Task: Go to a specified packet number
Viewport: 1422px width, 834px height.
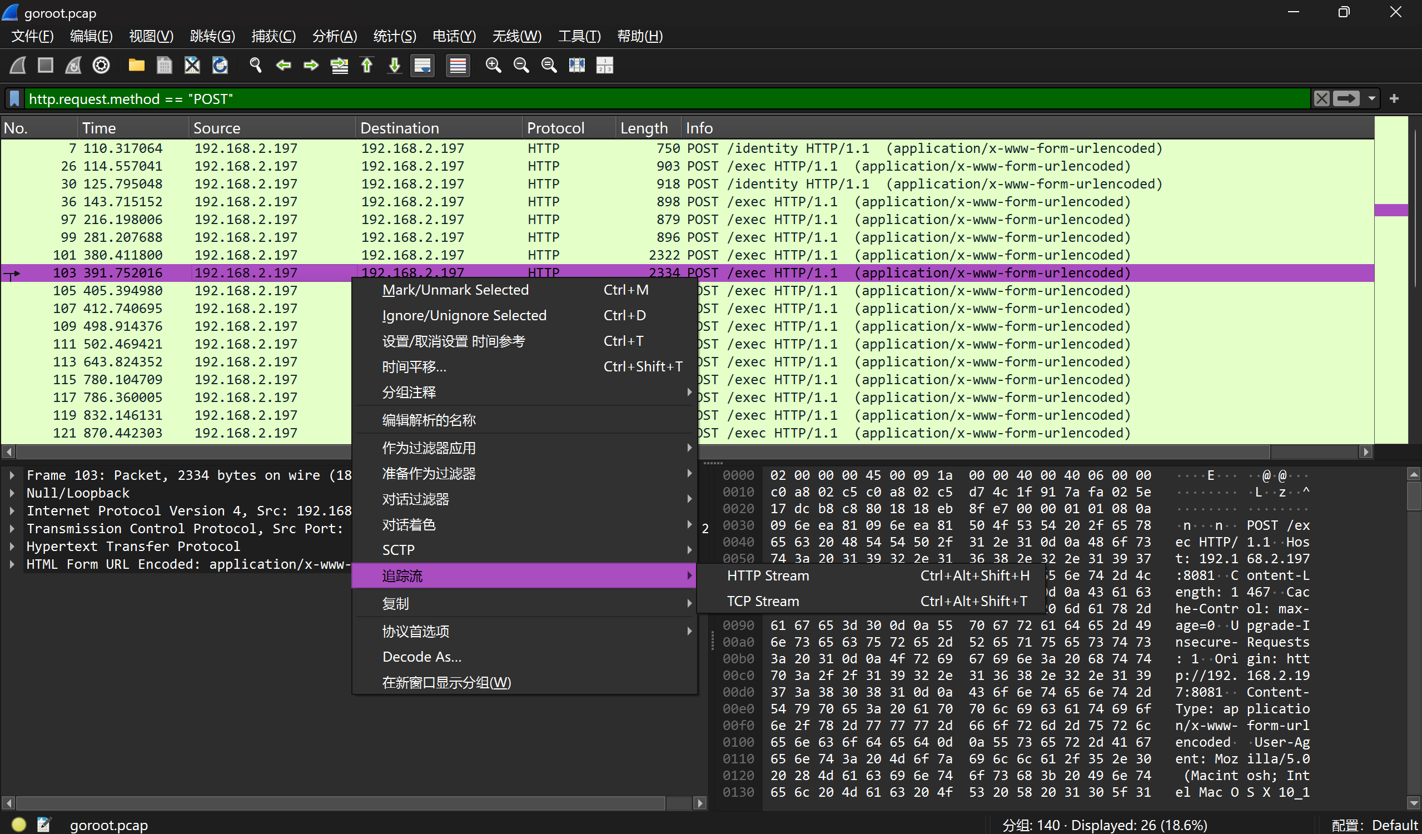Action: [x=339, y=66]
